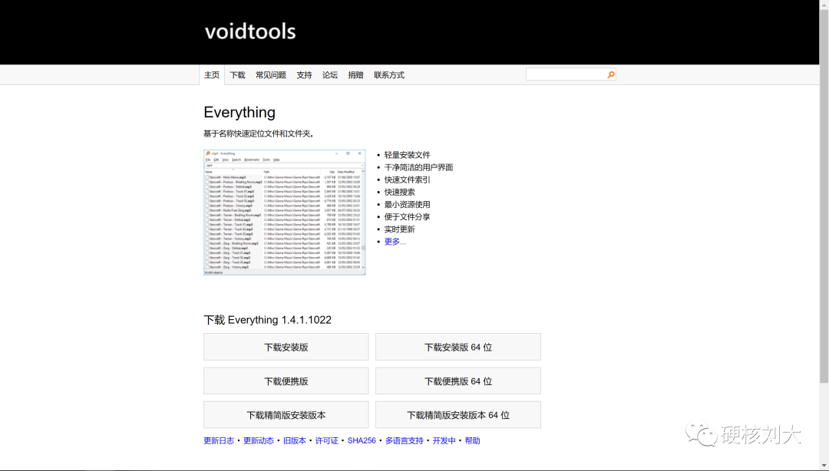Click the voidtools site logo

click(x=250, y=31)
